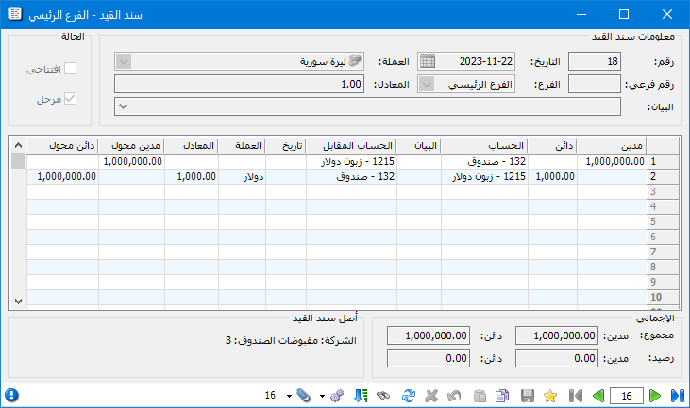The width and height of the screenshot is (690, 408).
Task: Select row header number 2
Action: tap(663, 176)
